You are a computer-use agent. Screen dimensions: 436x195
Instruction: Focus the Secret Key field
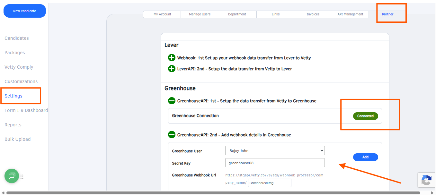275,163
